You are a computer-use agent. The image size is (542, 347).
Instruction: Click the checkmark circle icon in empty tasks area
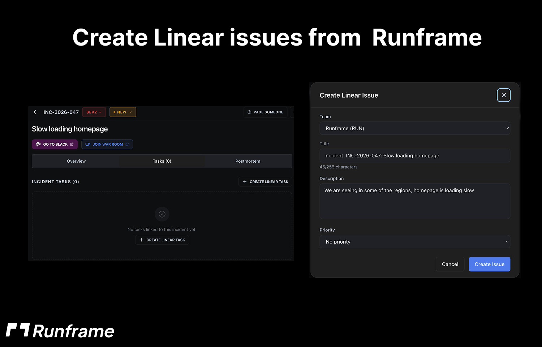162,214
